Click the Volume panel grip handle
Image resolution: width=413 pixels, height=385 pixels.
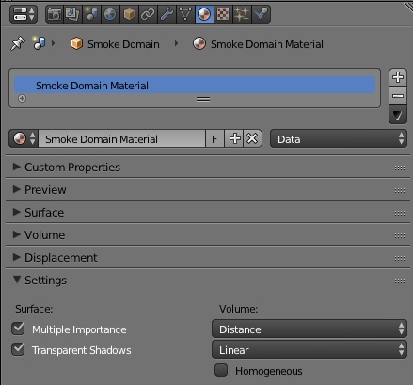pyautogui.click(x=400, y=235)
